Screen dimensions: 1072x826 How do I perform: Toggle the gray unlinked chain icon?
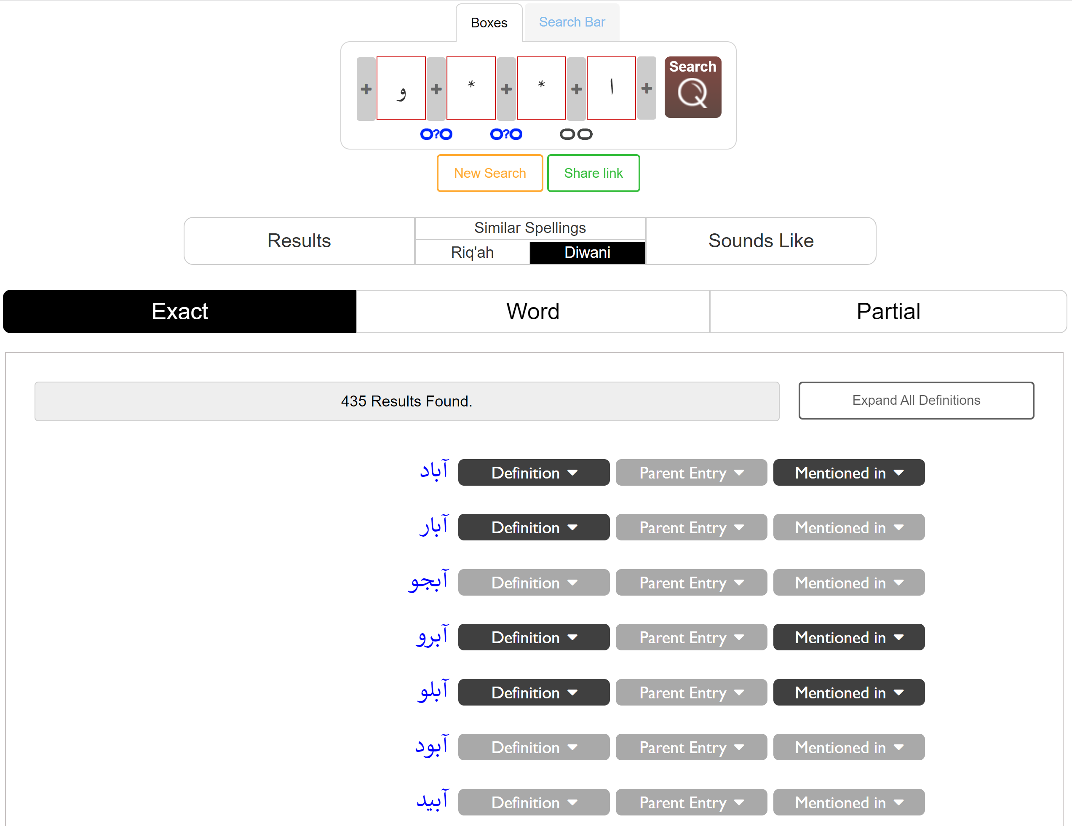point(576,134)
